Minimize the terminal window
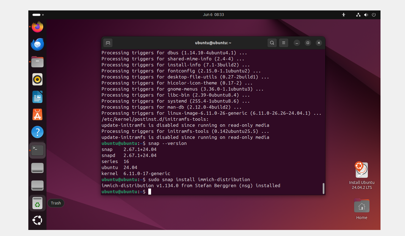 pos(297,43)
